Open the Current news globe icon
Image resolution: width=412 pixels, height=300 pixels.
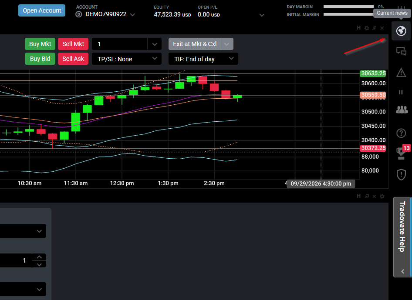coord(401,31)
